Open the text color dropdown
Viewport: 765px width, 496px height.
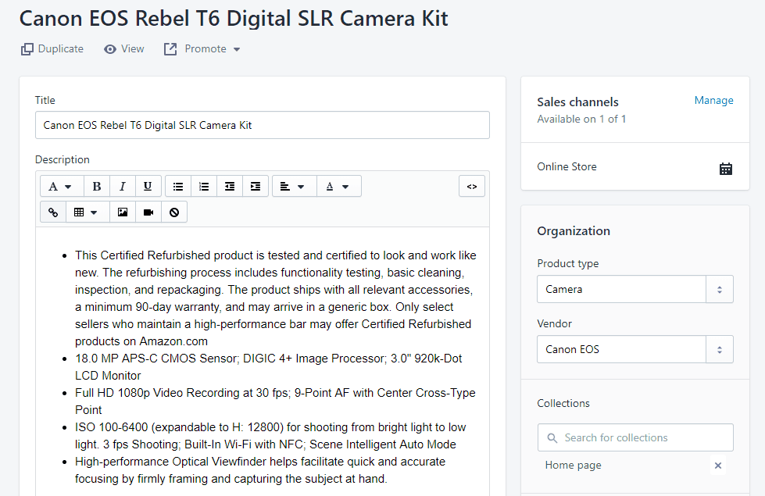pos(339,187)
